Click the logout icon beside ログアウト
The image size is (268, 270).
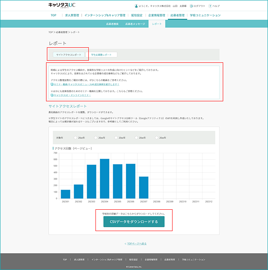[191, 6]
